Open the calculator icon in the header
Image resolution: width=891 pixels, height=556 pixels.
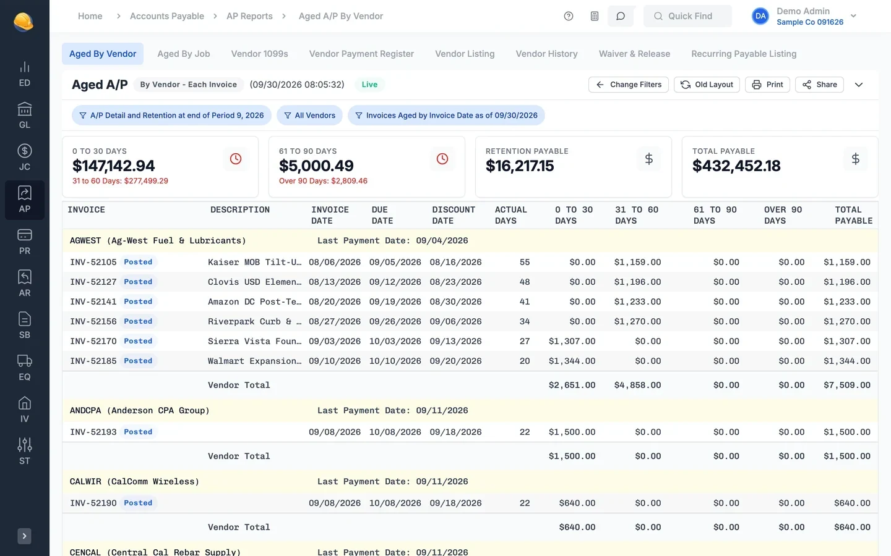click(x=595, y=16)
